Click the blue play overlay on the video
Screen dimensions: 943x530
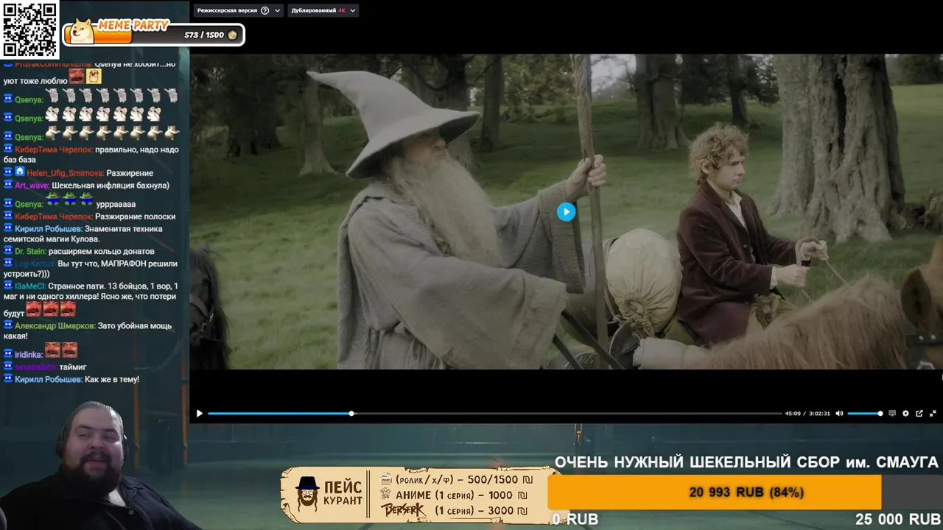pyautogui.click(x=566, y=212)
